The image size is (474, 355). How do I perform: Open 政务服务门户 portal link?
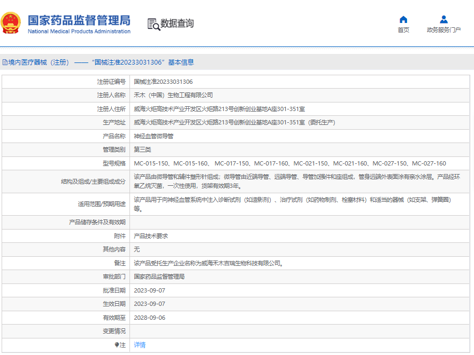coord(444,30)
